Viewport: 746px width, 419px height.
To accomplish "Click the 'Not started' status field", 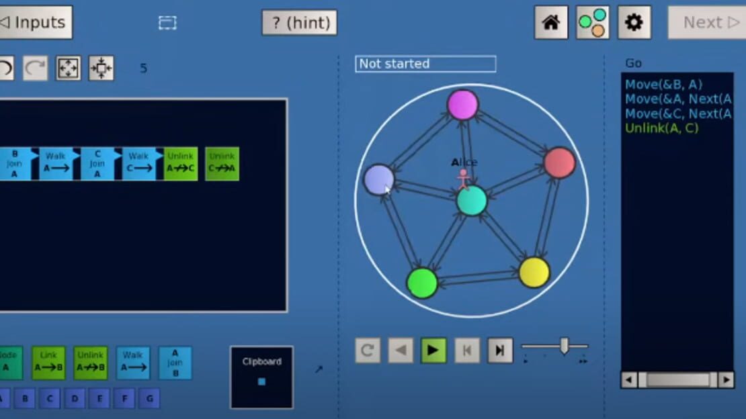I will [x=425, y=64].
